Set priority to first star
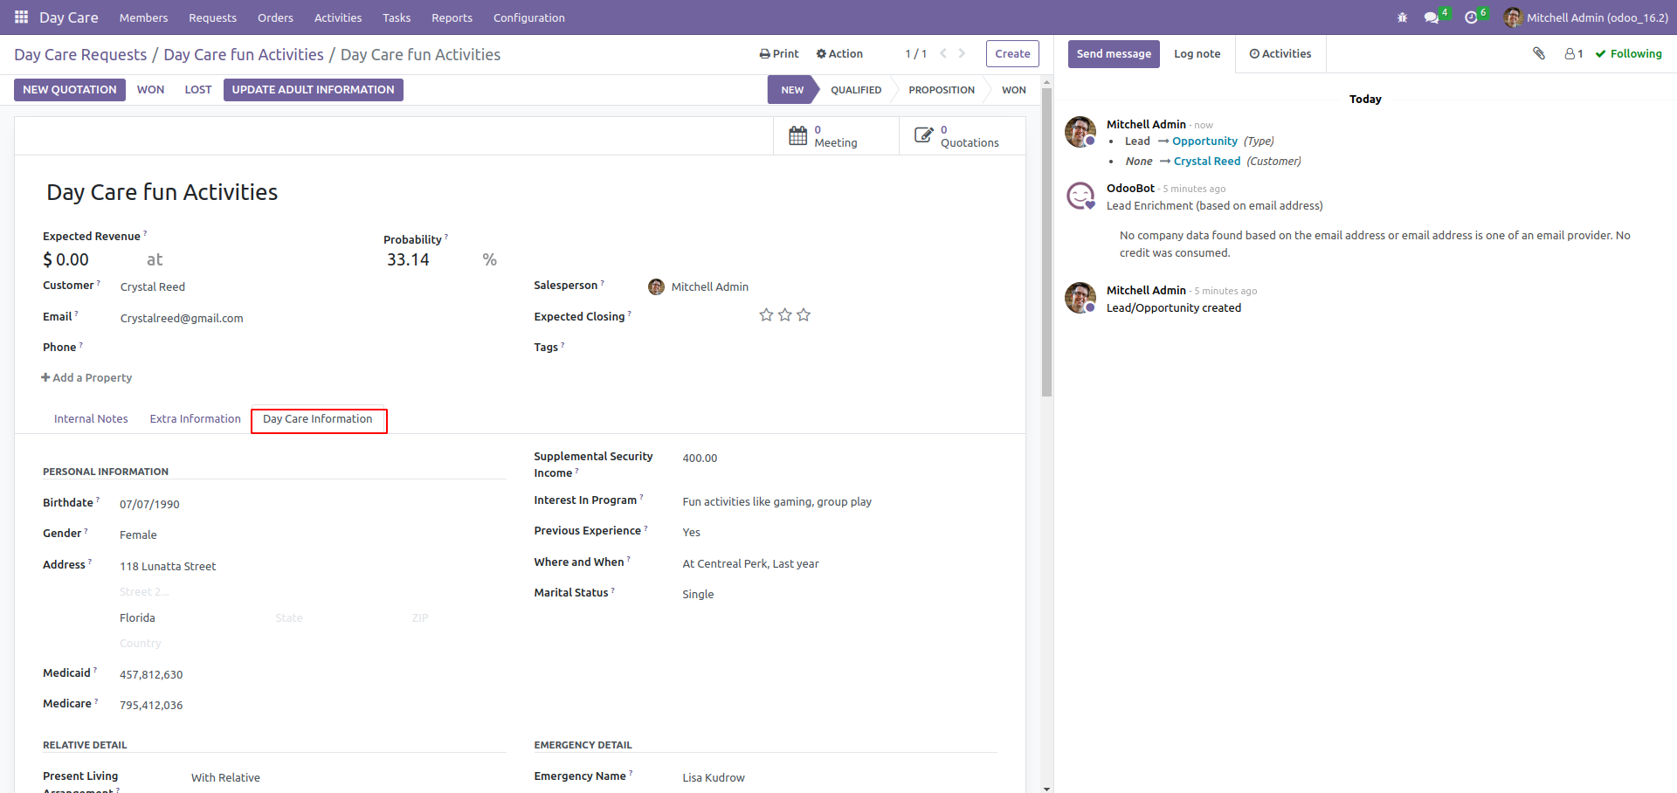The height and width of the screenshot is (793, 1677). tap(766, 314)
